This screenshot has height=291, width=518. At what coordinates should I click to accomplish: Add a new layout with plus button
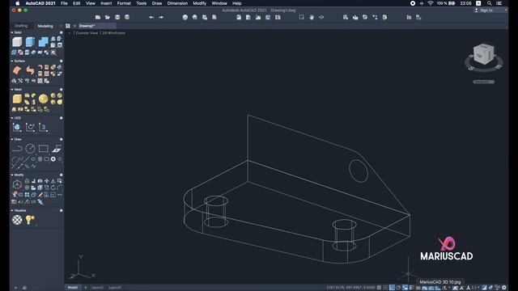85,288
